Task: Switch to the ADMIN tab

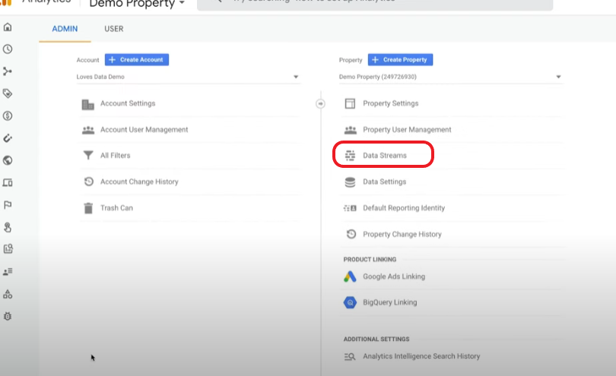Action: click(x=65, y=29)
